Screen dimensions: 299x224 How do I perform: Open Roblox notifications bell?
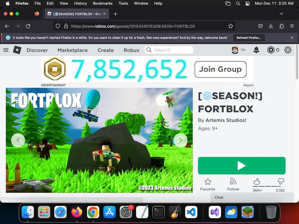256,50
